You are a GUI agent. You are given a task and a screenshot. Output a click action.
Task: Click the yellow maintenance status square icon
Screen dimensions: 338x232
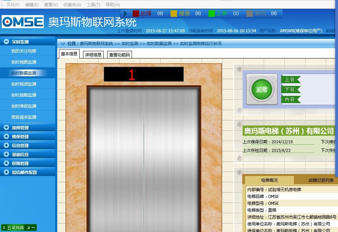click(174, 13)
